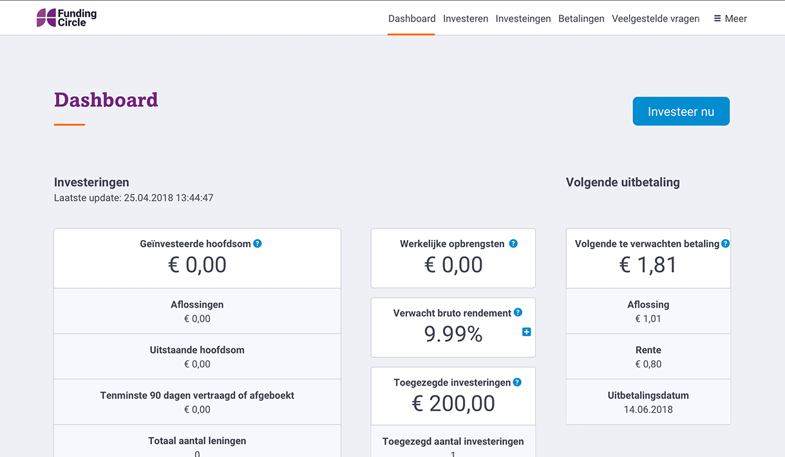Expand rendement details with plus icon
Image resolution: width=785 pixels, height=457 pixels.
526,332
